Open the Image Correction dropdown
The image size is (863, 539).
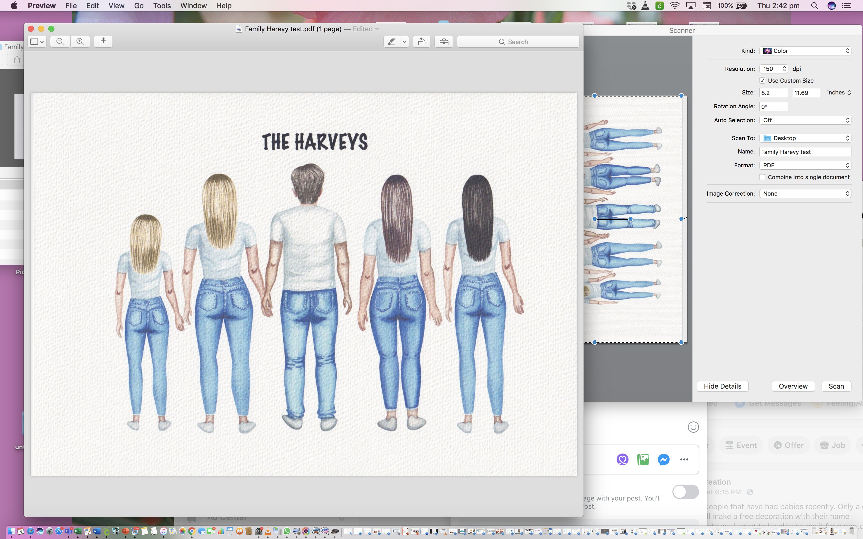click(x=805, y=194)
